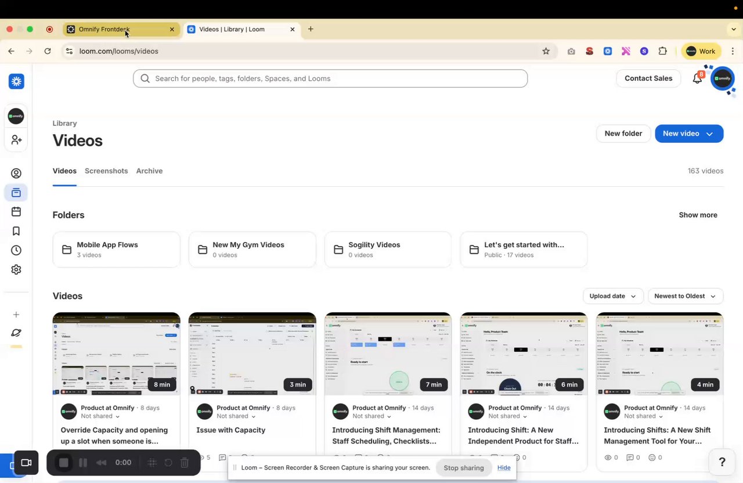The height and width of the screenshot is (483, 743).
Task: Select the Library icon in left sidebar
Action: click(x=16, y=193)
